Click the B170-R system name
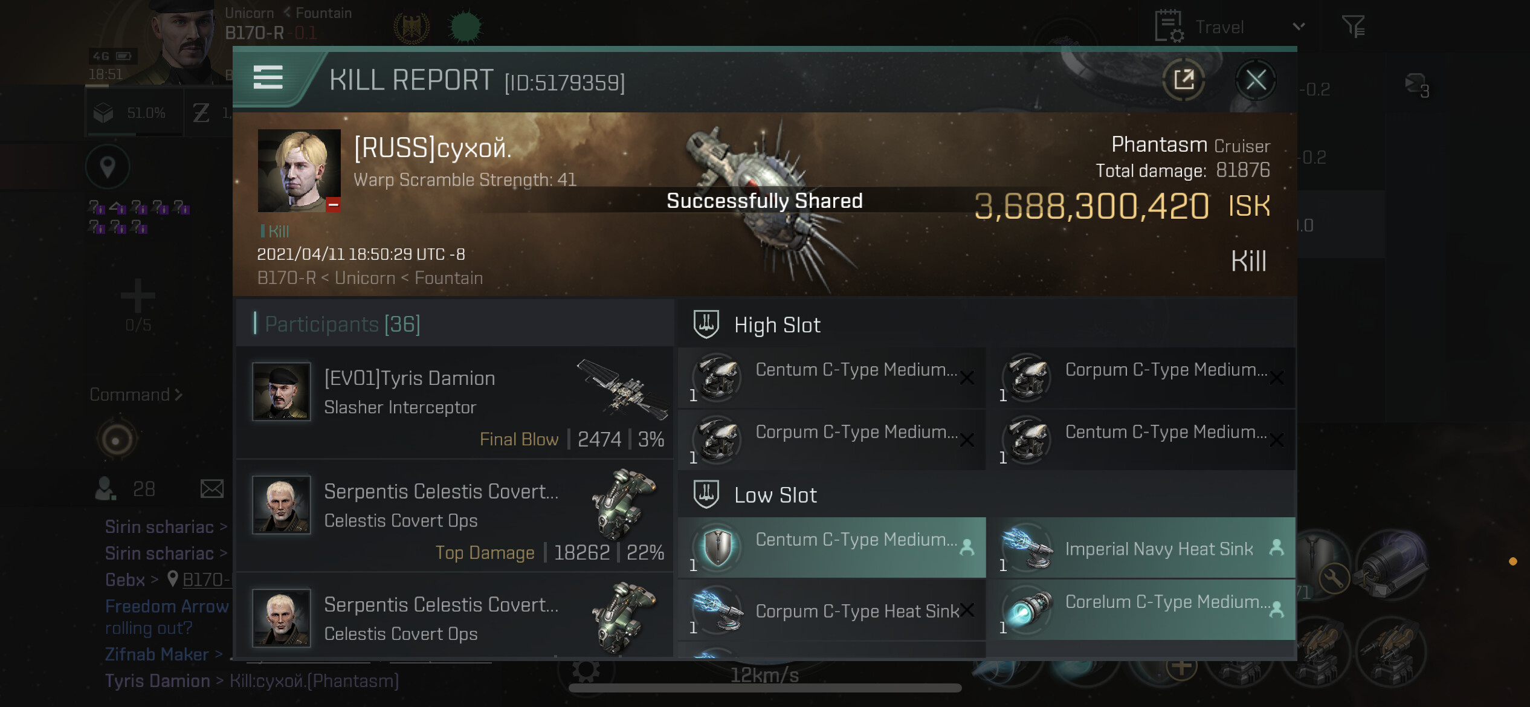Screen dimensions: 1530x707 click(254, 33)
